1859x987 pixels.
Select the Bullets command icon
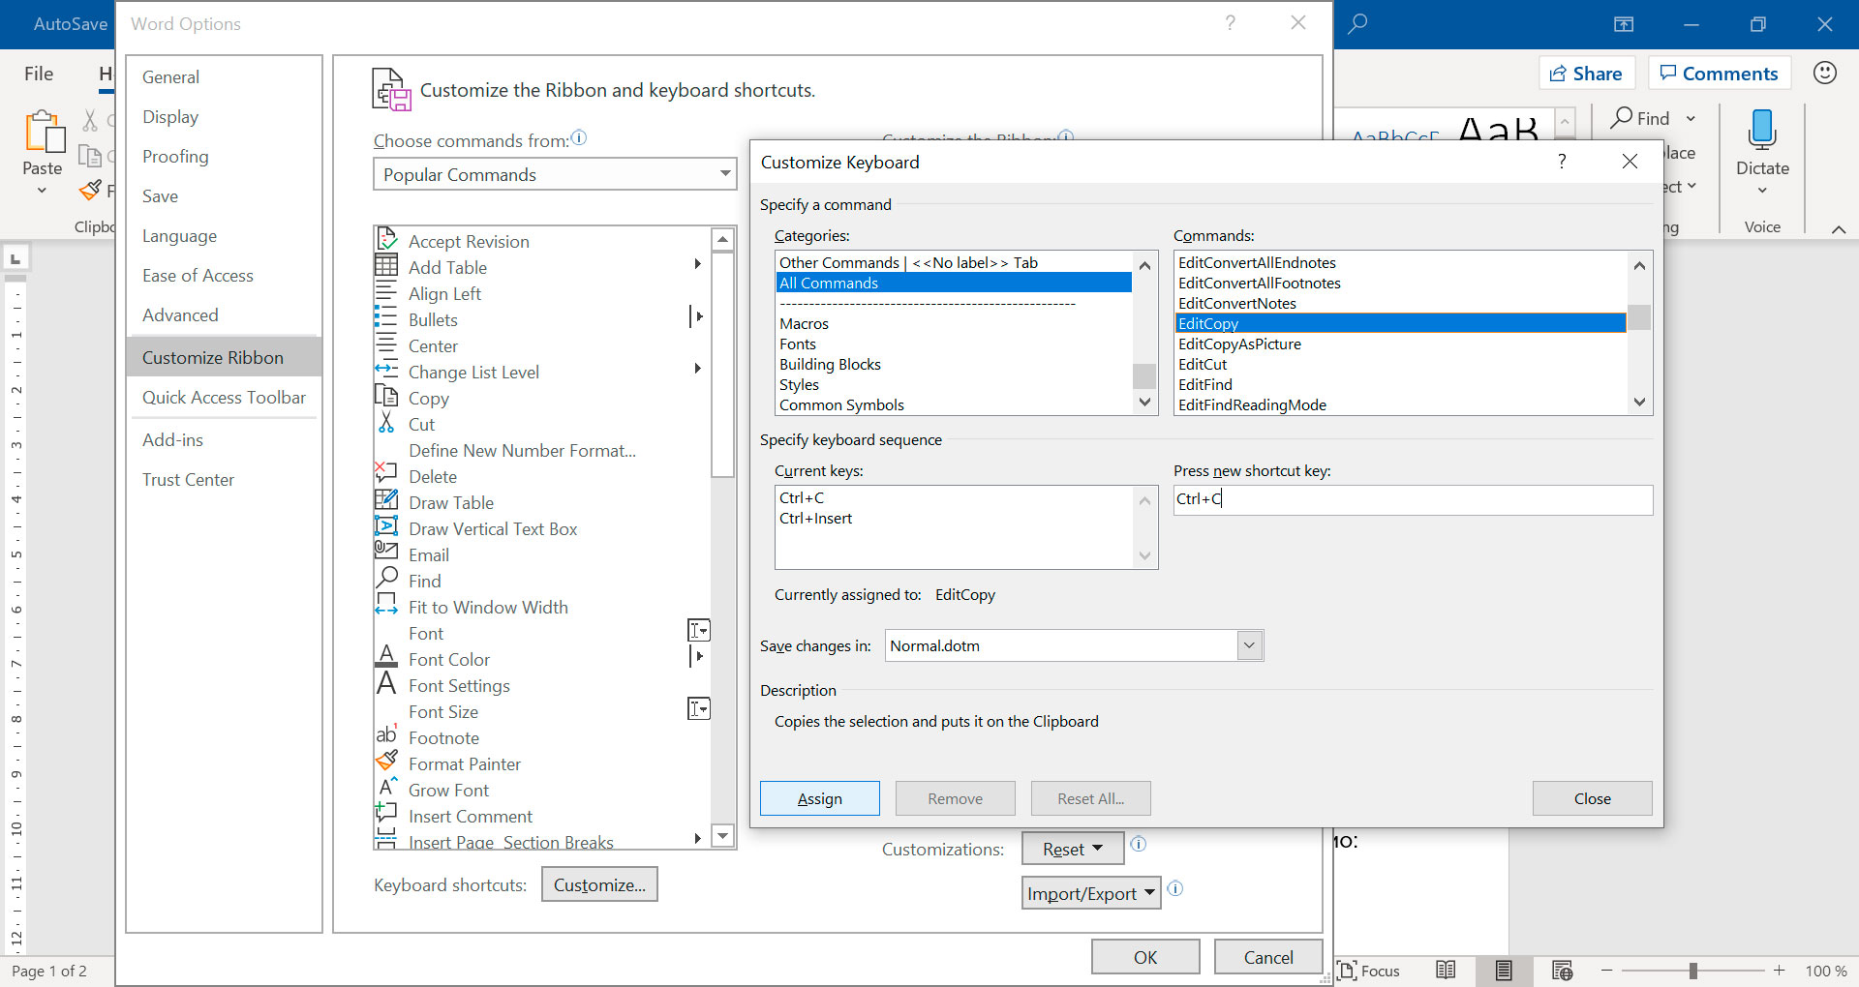coord(386,318)
